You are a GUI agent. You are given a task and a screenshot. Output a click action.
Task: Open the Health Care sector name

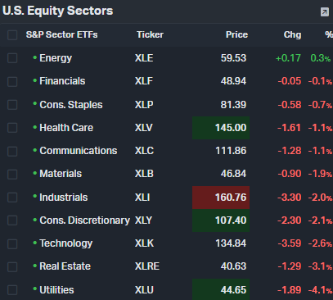[x=66, y=128]
